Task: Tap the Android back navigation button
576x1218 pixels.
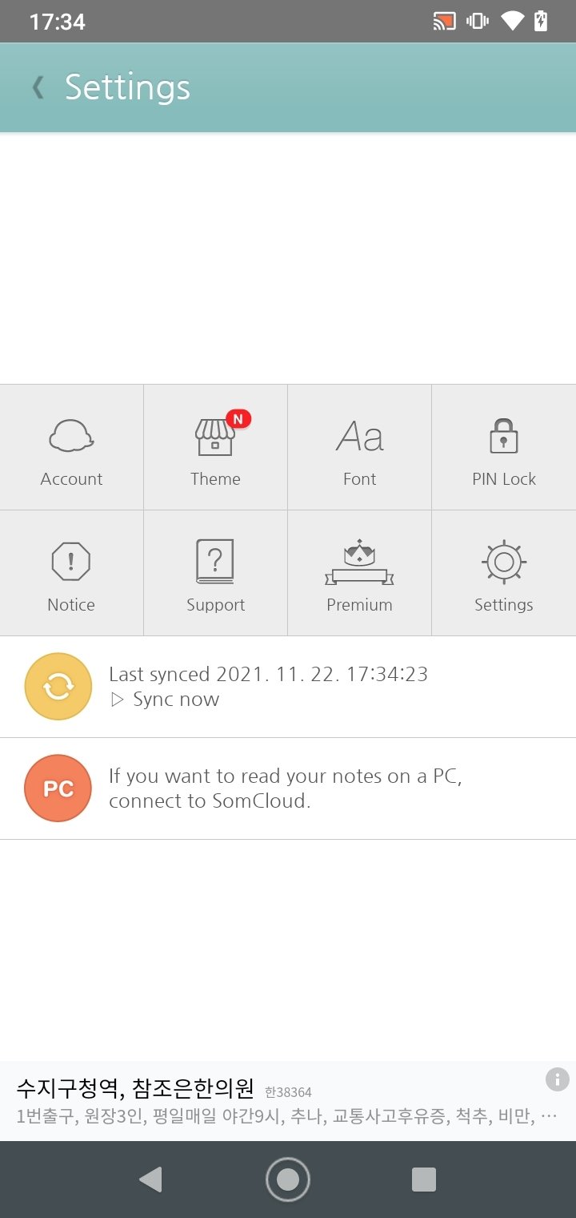Action: click(150, 1180)
